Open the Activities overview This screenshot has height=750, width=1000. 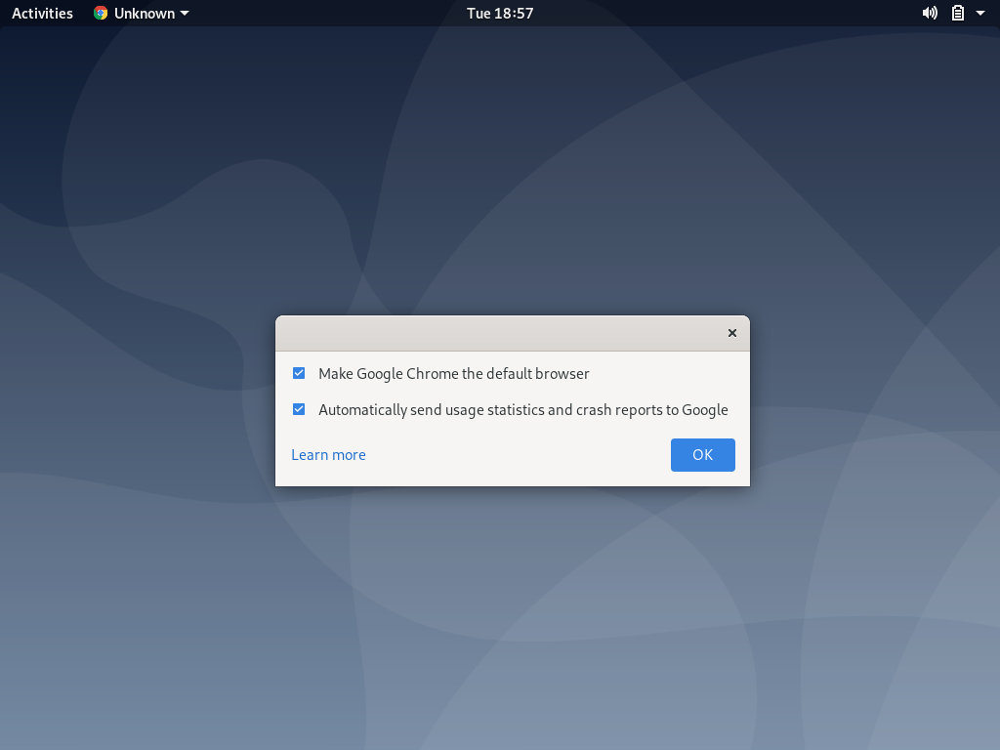pos(41,13)
